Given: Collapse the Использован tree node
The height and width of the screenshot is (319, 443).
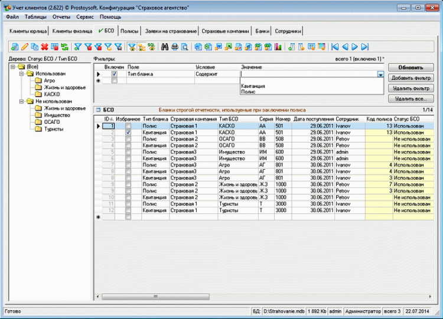Looking at the screenshot, I should 22,74.
